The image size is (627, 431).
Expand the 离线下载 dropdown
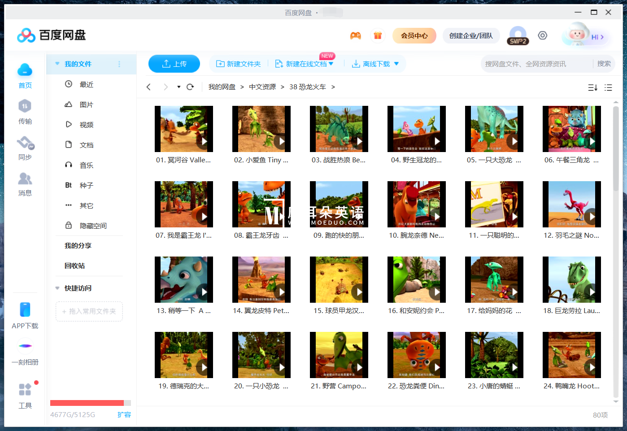pyautogui.click(x=396, y=64)
